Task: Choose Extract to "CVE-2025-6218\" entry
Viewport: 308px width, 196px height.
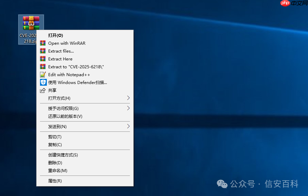Action: point(85,67)
